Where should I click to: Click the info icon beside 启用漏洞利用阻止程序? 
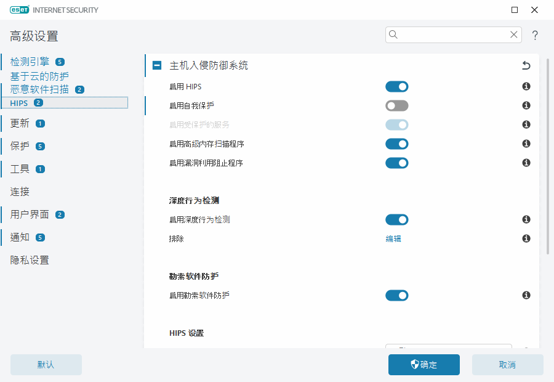pyautogui.click(x=526, y=163)
